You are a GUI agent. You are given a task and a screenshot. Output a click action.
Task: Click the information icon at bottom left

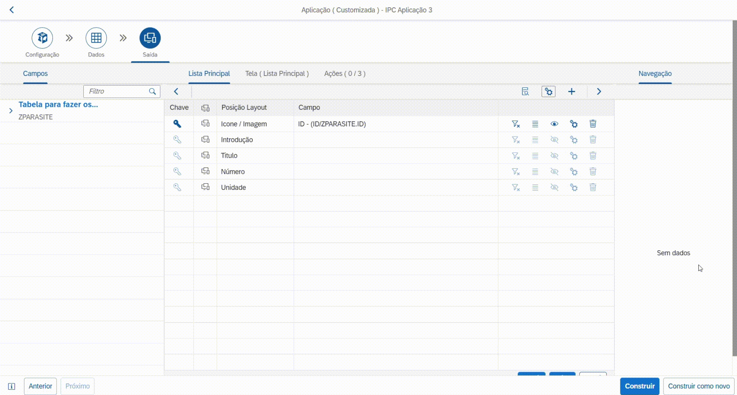click(x=12, y=386)
